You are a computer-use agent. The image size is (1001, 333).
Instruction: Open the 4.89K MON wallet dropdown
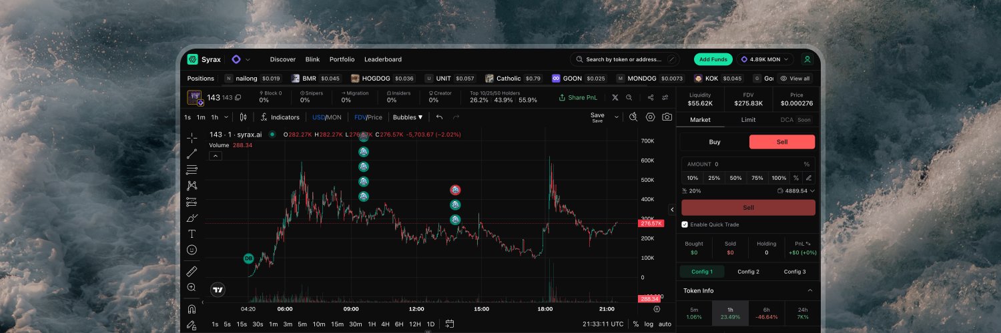coord(765,59)
